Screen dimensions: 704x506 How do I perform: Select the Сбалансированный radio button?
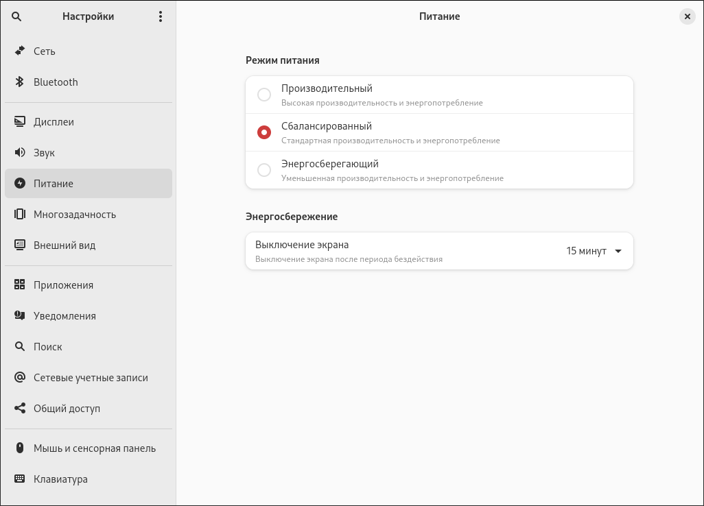[264, 132]
